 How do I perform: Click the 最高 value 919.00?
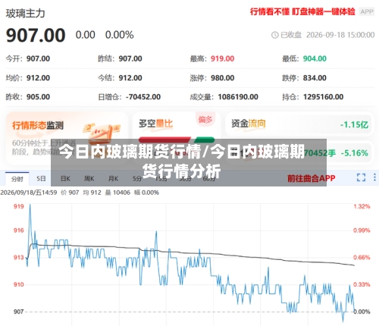[222, 58]
